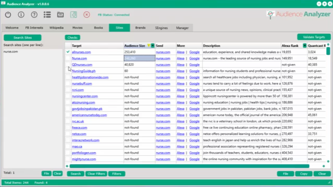The height and width of the screenshot is (187, 333).
Task: Click the Clear Filters button
Action: tap(96, 174)
